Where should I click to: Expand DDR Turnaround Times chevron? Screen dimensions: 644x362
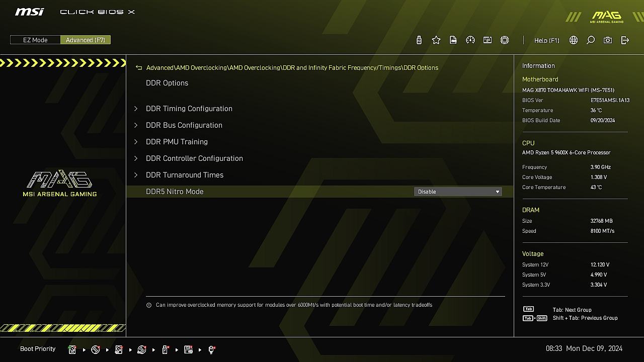pyautogui.click(x=136, y=175)
